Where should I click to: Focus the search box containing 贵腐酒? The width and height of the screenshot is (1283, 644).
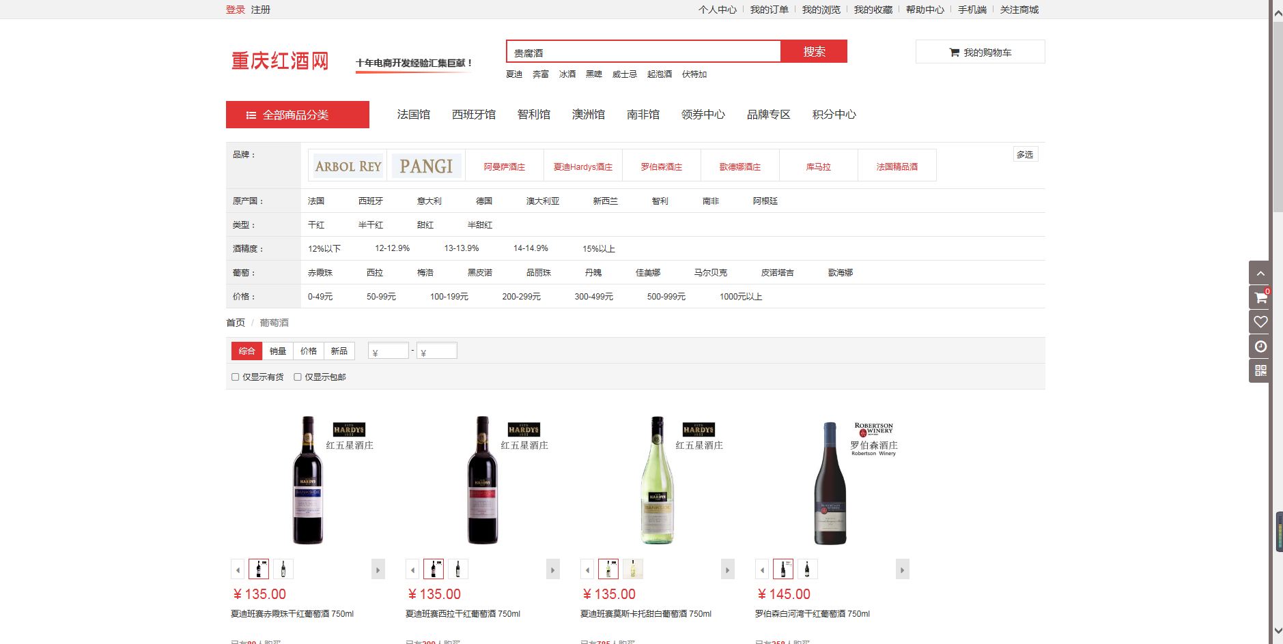point(643,52)
